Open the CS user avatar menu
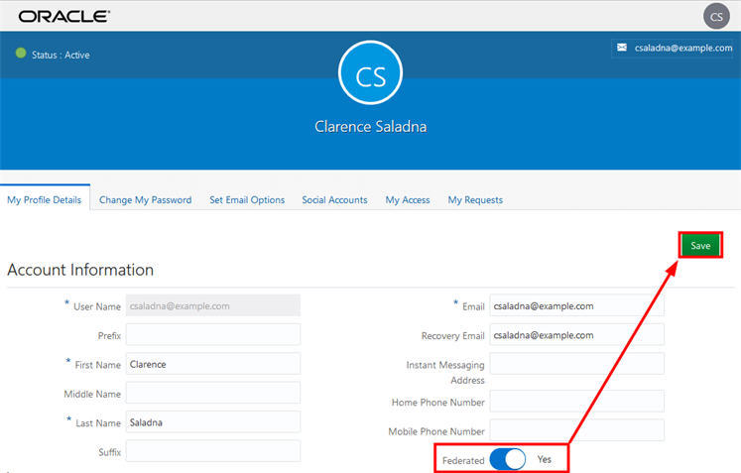741x473 pixels. (x=716, y=17)
